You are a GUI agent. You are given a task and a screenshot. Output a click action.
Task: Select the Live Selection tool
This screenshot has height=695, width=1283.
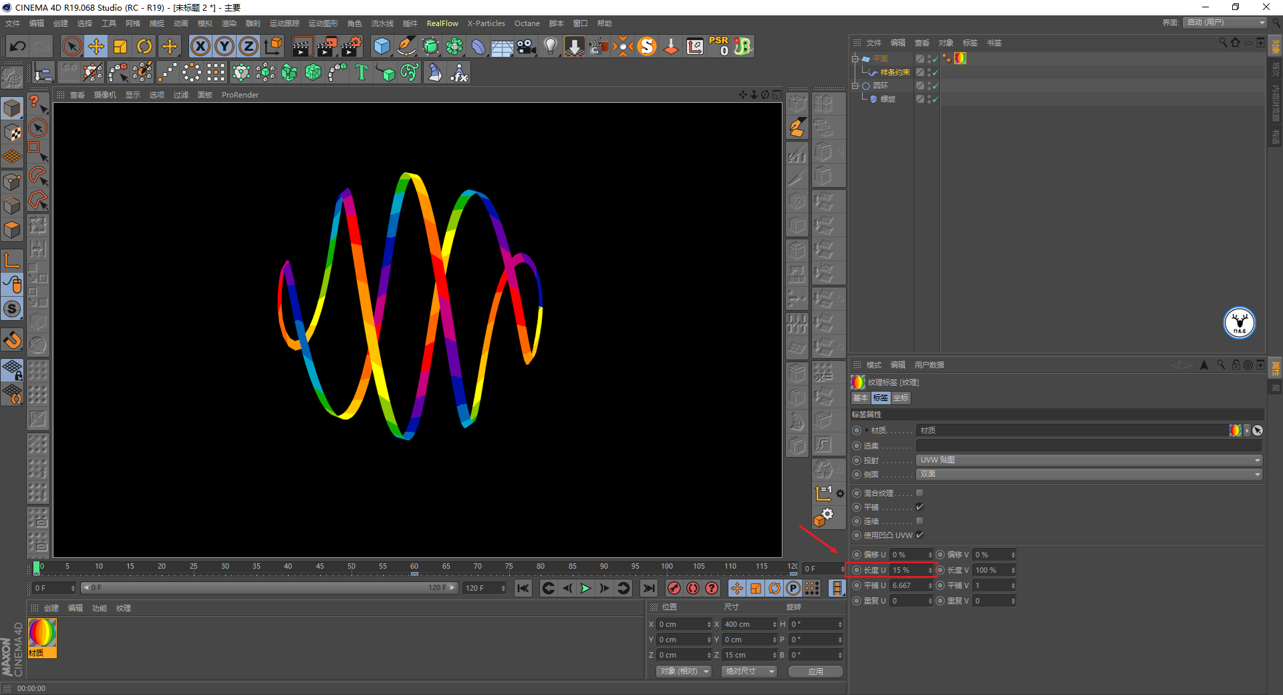(x=72, y=46)
